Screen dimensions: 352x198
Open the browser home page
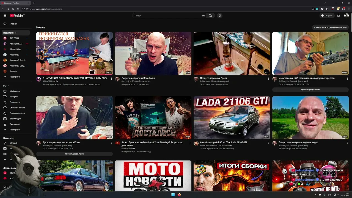pos(18,9)
